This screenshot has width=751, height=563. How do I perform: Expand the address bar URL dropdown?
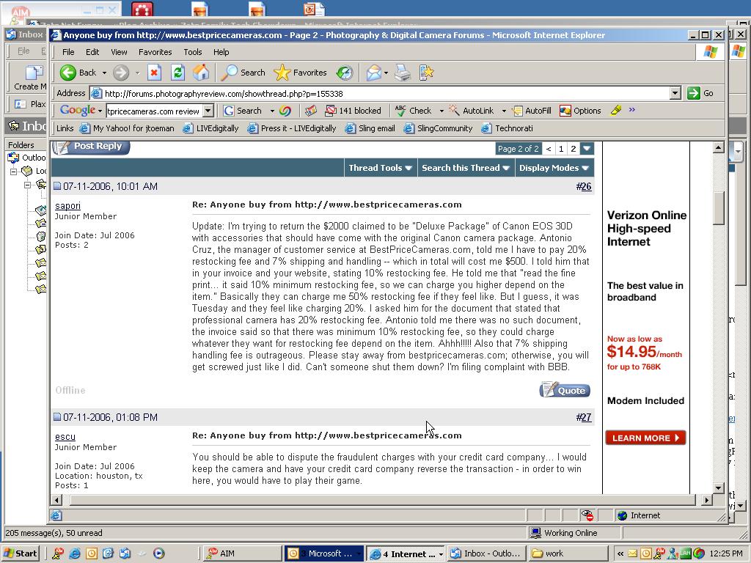click(x=675, y=93)
